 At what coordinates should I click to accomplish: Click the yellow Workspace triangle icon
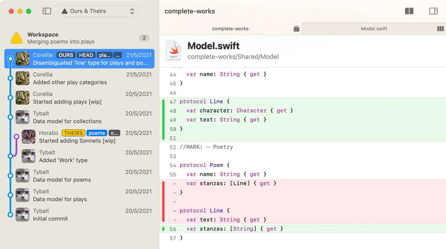coord(17,38)
